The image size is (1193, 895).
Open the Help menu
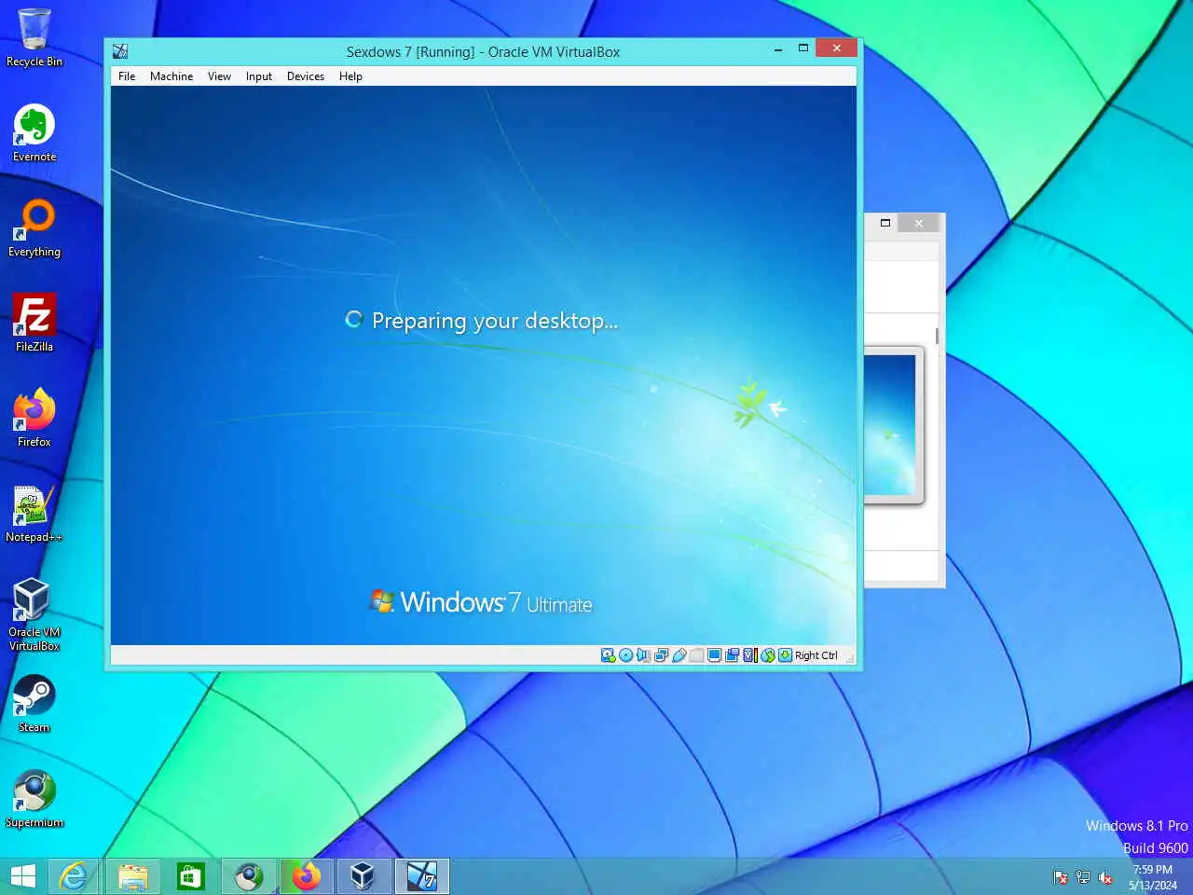click(x=350, y=76)
